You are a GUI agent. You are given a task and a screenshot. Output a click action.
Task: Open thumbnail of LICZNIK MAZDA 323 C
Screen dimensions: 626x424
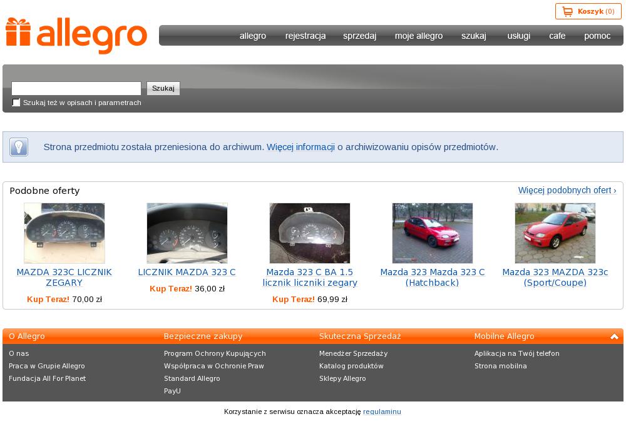pos(187,233)
